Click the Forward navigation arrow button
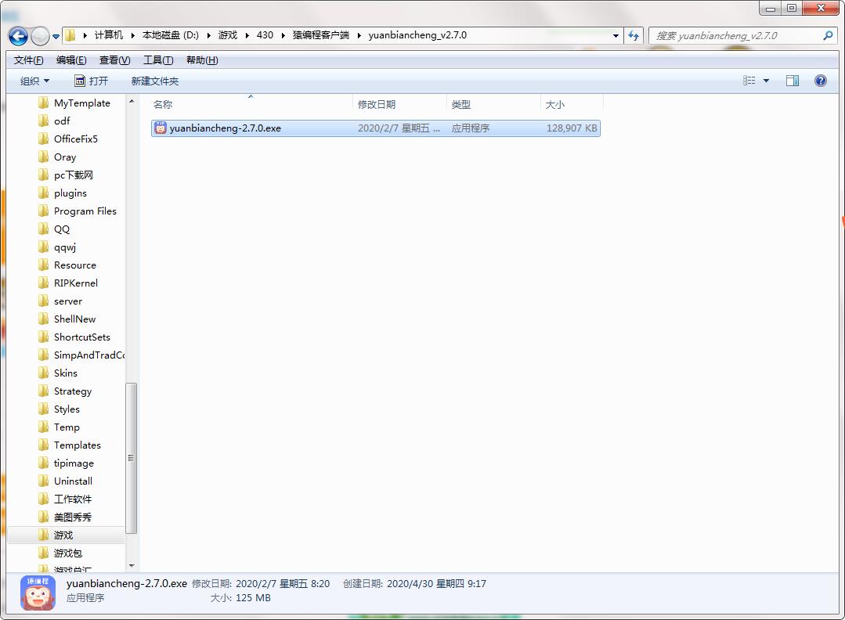 pos(40,36)
